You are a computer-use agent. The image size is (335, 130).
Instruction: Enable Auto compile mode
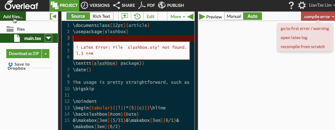point(252,16)
